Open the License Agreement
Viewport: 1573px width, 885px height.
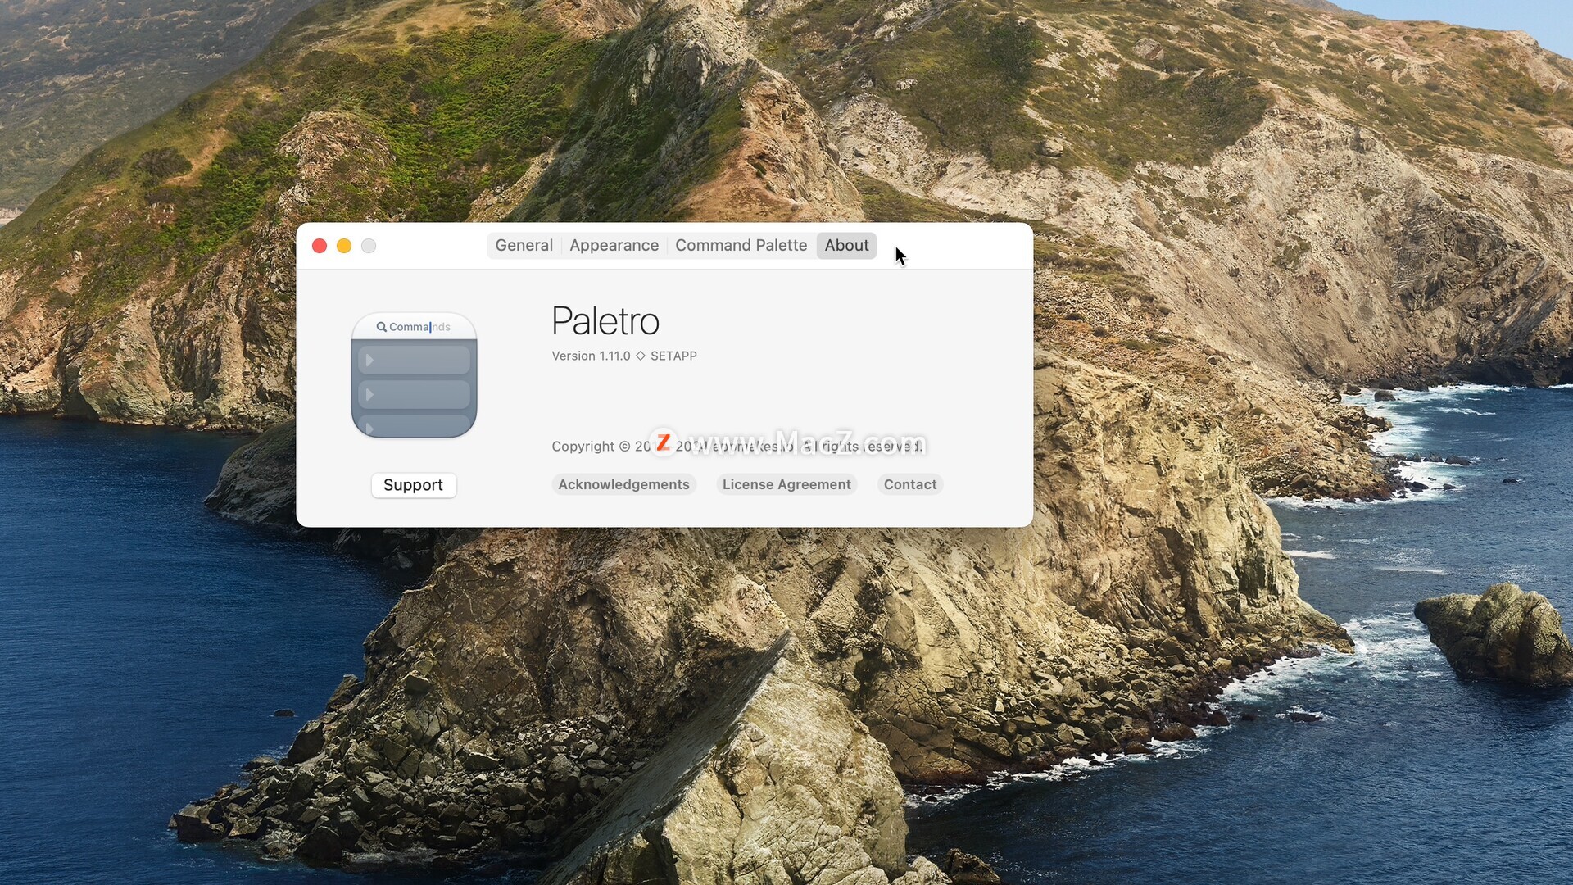tap(786, 484)
